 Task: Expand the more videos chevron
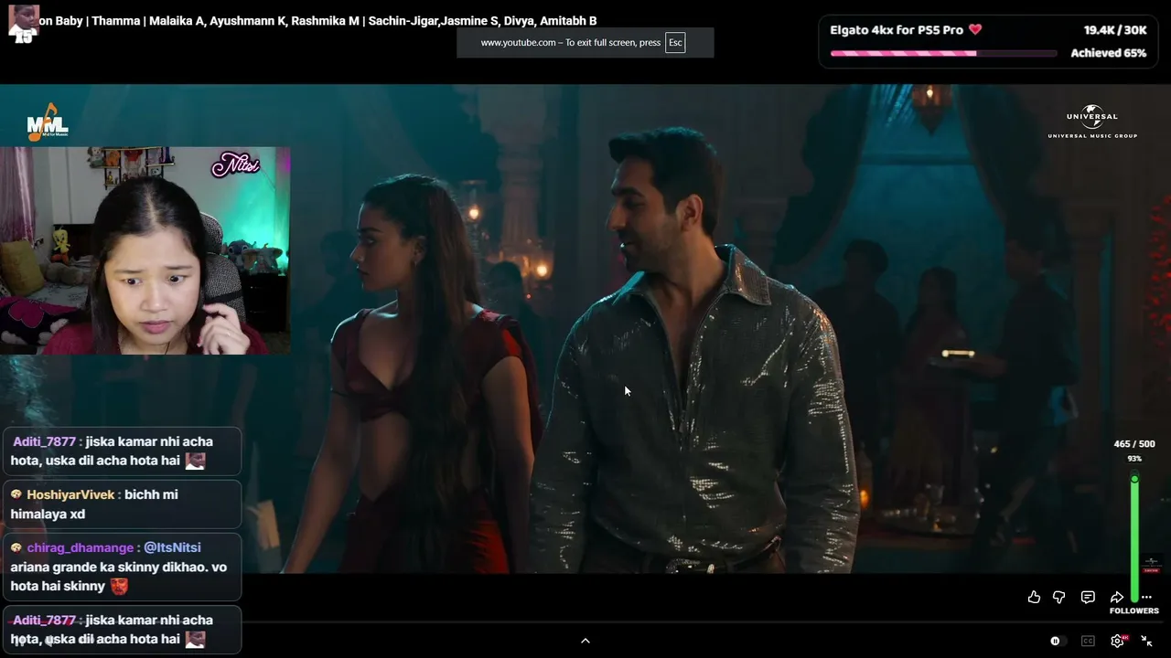(x=585, y=641)
